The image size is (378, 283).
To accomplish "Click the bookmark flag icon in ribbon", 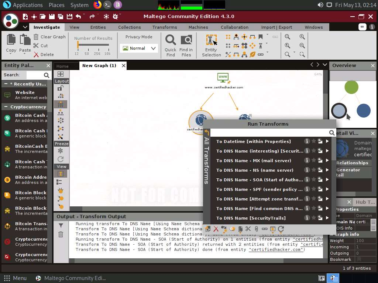I will point(261,37).
